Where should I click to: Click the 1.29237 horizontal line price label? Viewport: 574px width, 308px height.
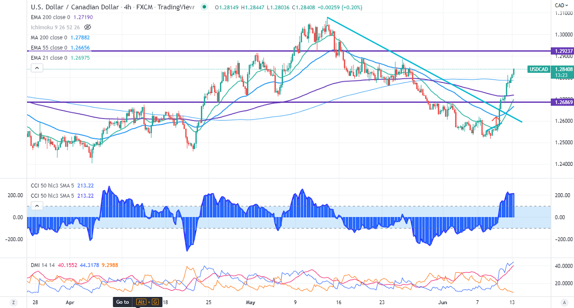pos(563,51)
